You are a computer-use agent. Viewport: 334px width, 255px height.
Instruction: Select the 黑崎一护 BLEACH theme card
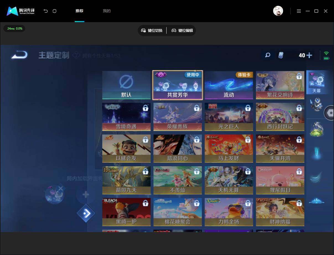click(126, 212)
